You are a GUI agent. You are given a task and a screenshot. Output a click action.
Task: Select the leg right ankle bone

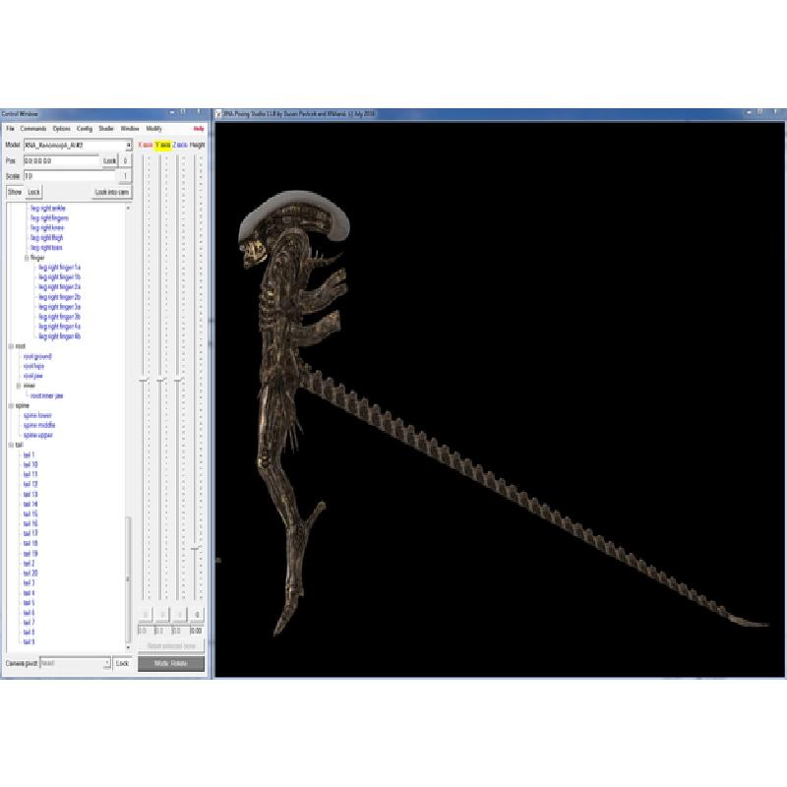[47, 209]
